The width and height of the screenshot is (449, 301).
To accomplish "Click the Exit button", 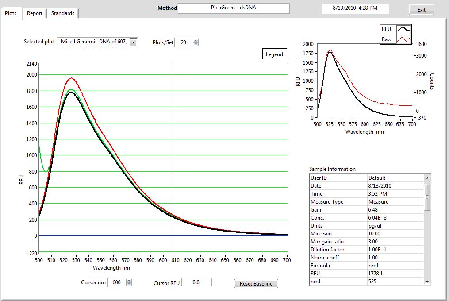I will click(421, 9).
